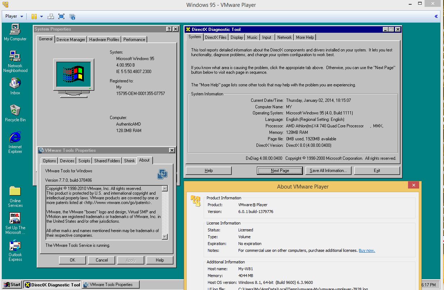
Task: Switch to the Device Manager tab
Action: (x=71, y=40)
